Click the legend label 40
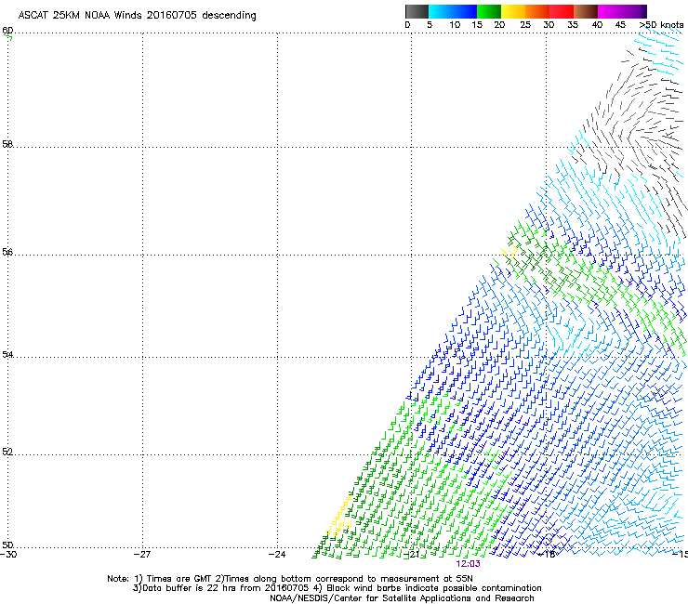The image size is (688, 604). click(597, 25)
